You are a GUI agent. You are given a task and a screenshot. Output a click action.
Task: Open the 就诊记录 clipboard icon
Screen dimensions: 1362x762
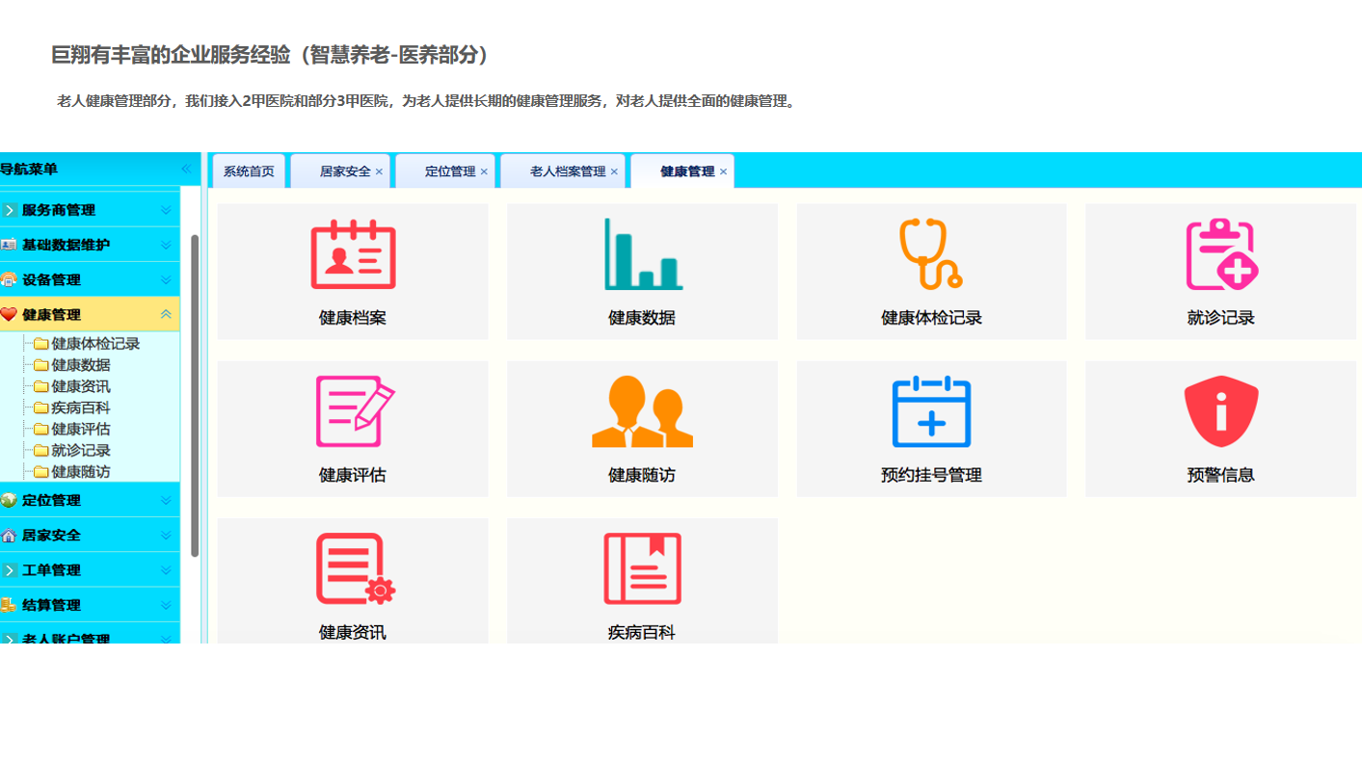(x=1220, y=255)
